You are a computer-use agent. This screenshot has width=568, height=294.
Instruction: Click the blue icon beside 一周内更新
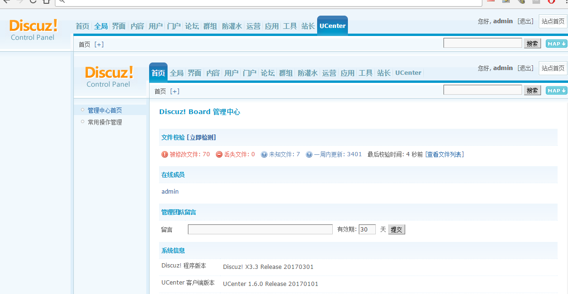[x=309, y=154]
